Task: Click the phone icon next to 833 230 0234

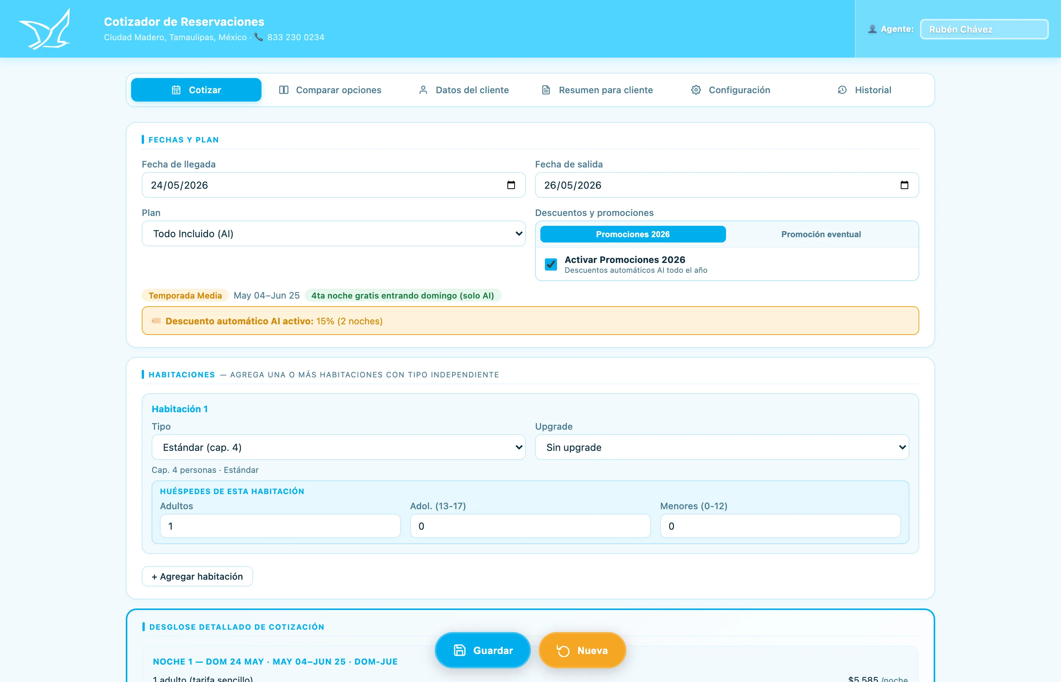Action: point(258,37)
